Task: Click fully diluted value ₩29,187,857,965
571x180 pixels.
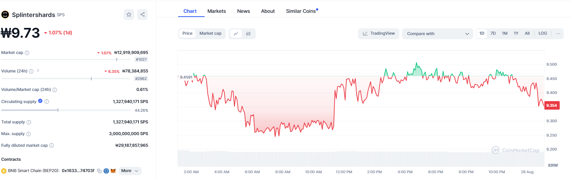Action: [x=131, y=145]
